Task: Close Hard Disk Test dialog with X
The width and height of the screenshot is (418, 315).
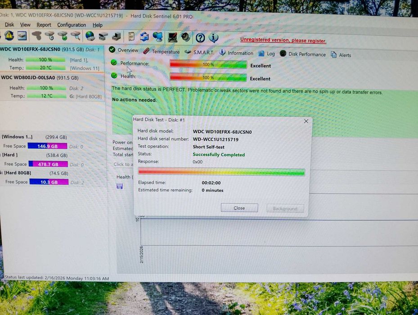Action: click(306, 121)
